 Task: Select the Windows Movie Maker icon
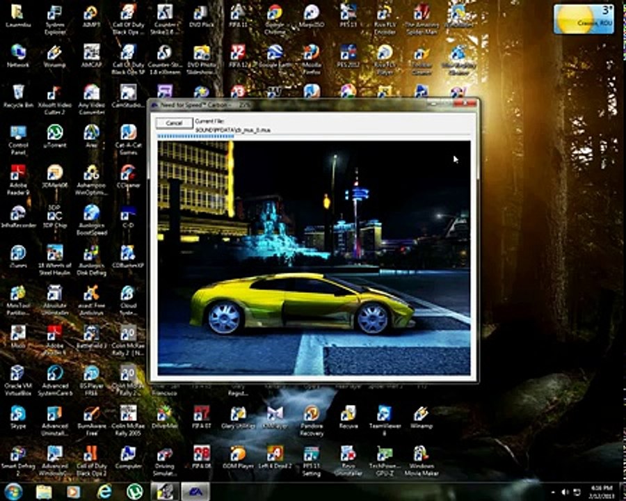[x=422, y=461]
